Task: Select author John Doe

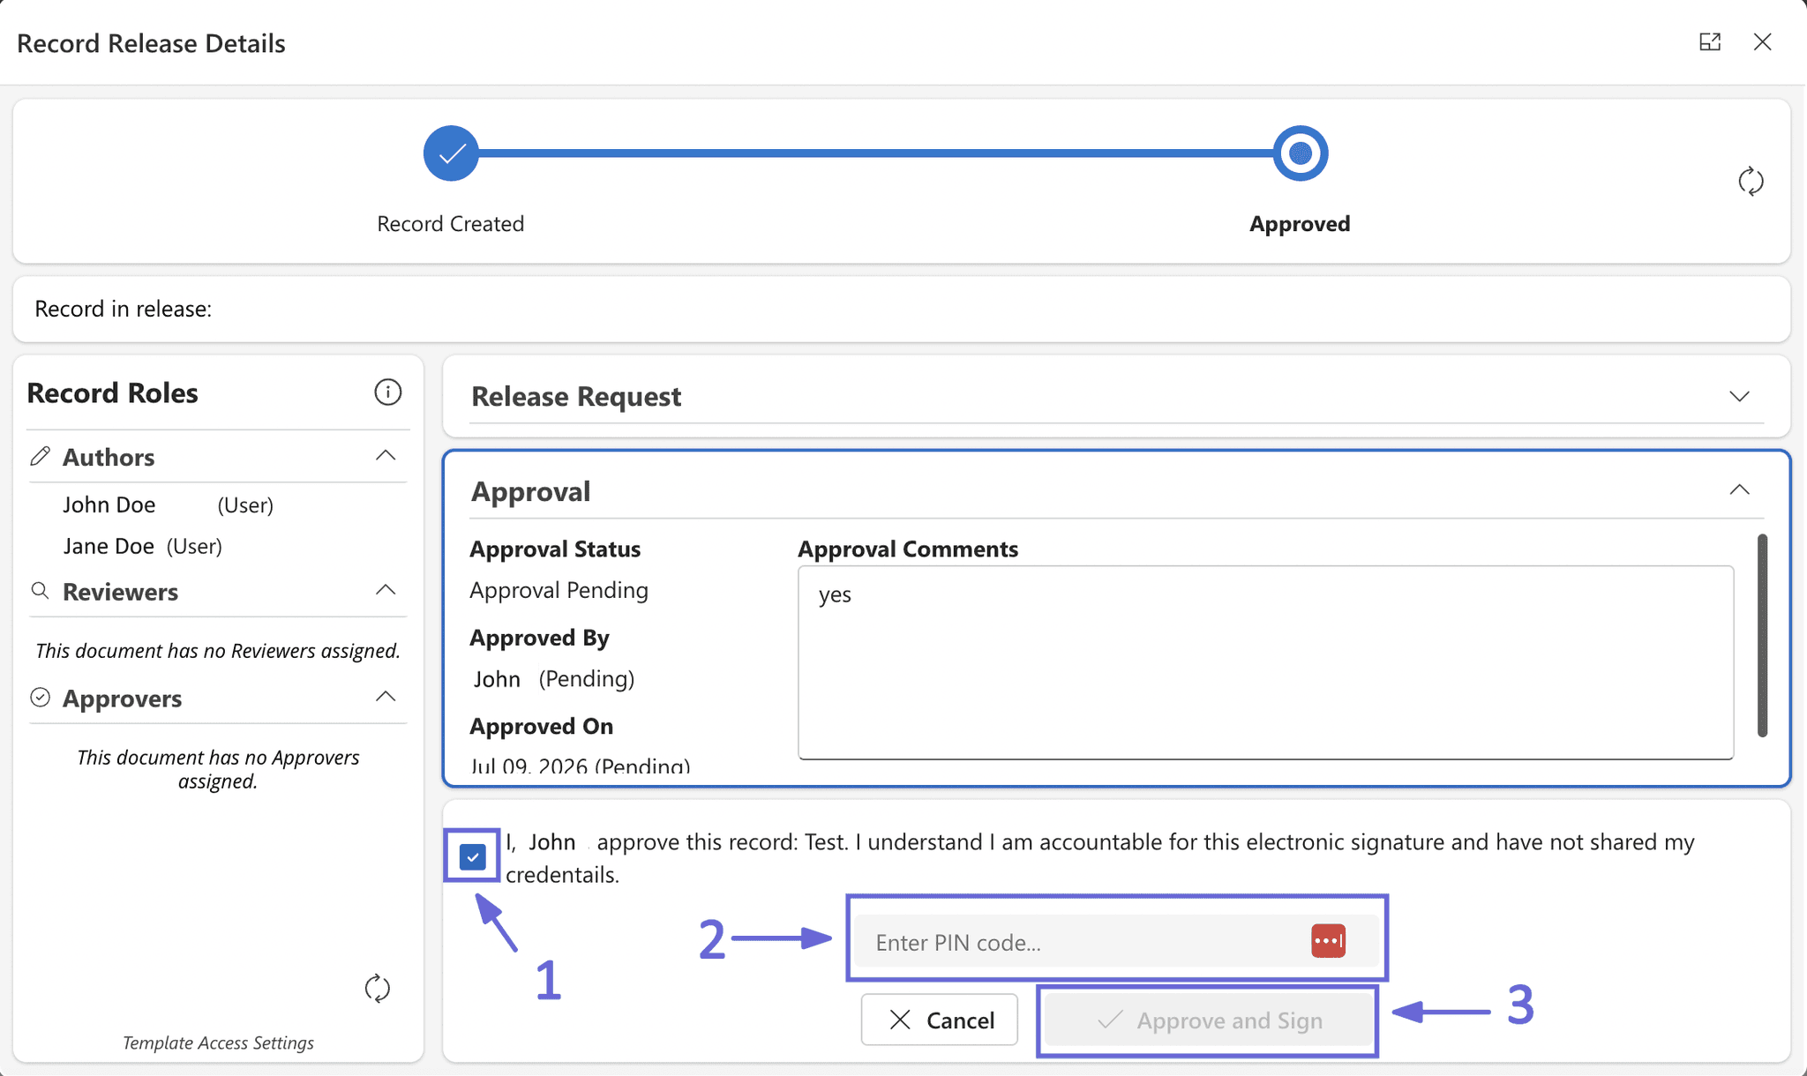Action: [109, 504]
